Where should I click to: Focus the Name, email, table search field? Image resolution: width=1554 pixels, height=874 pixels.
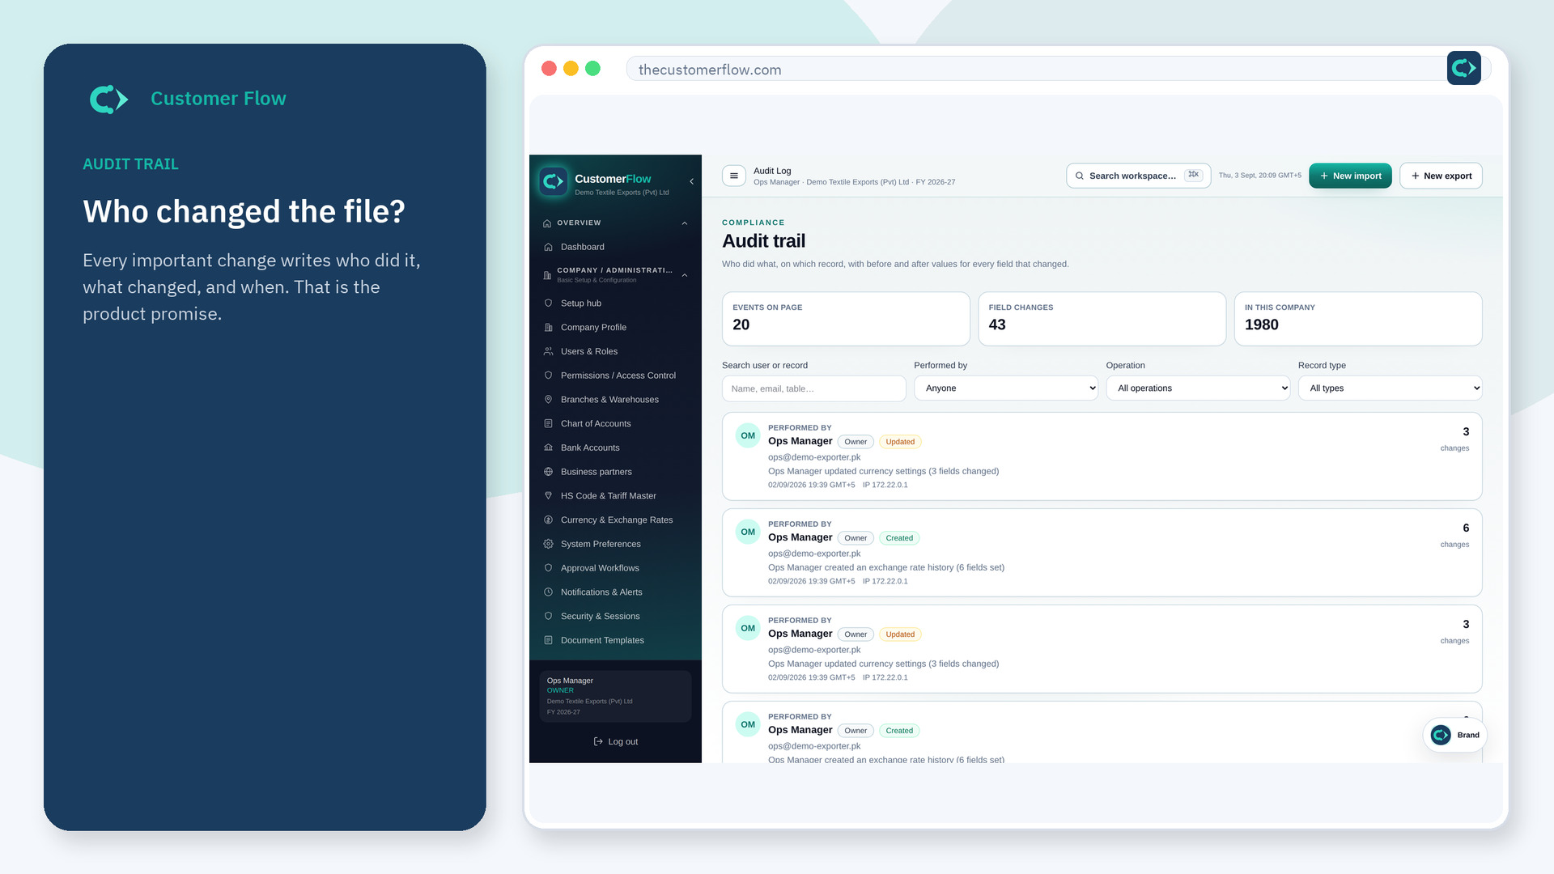pos(813,388)
